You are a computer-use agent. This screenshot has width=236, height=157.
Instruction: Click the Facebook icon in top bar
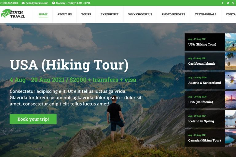click(222, 3)
